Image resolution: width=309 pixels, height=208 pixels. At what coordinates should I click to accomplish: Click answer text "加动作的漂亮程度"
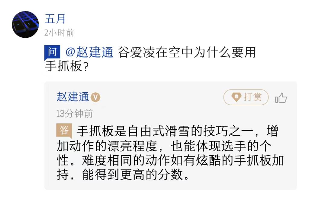point(107,147)
